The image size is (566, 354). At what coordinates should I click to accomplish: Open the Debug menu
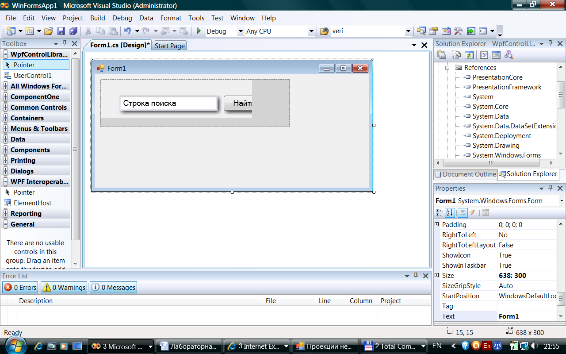point(122,18)
